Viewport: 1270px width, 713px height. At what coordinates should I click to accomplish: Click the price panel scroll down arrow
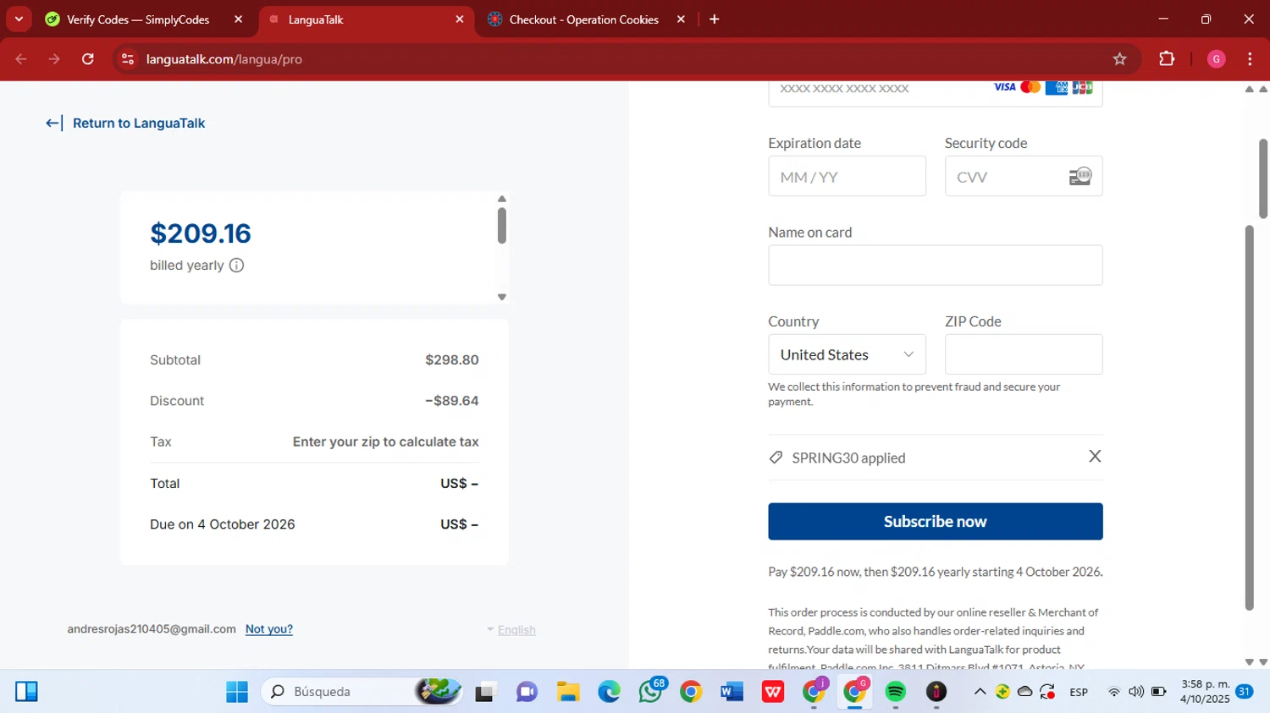pyautogui.click(x=502, y=297)
